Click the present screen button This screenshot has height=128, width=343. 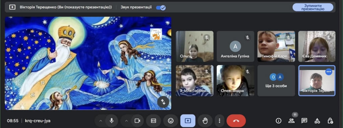pyautogui.click(x=188, y=121)
